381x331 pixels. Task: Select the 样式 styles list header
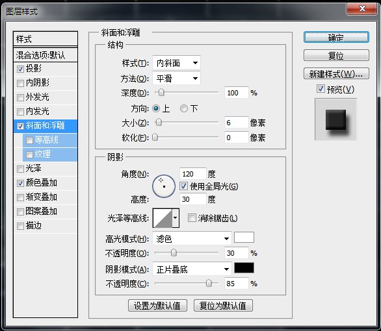pyautogui.click(x=46, y=39)
